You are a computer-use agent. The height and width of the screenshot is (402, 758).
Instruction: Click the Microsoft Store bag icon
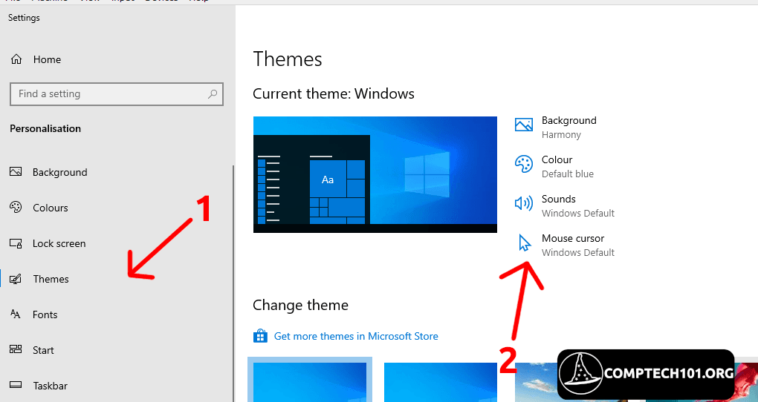pyautogui.click(x=260, y=336)
